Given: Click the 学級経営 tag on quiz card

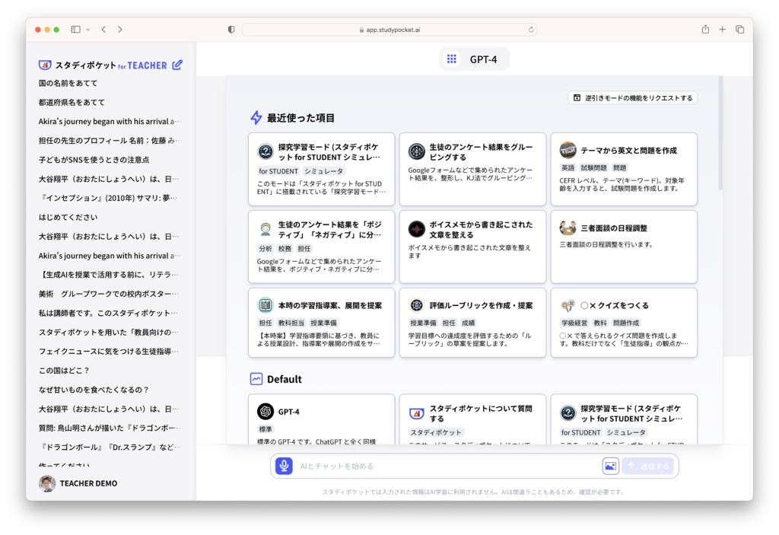Looking at the screenshot, I should pyautogui.click(x=574, y=323).
